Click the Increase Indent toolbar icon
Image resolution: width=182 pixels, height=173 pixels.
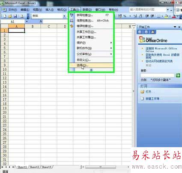coord(152,16)
